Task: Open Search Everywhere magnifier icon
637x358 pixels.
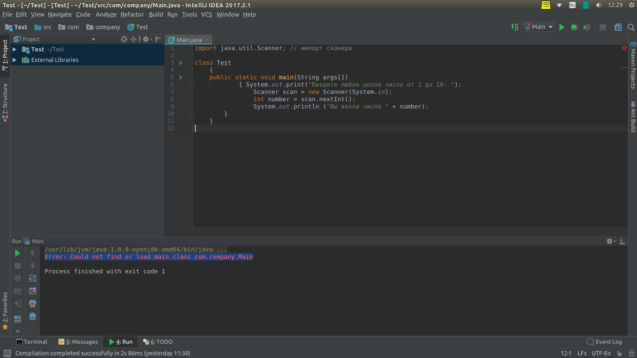Action: (x=631, y=27)
